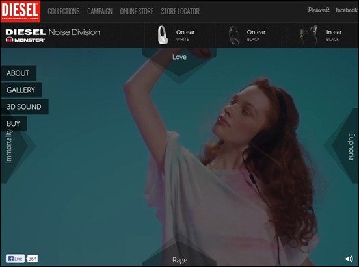Select the 3D Sound option
Image resolution: width=359 pixels, height=267 pixels.
pyautogui.click(x=24, y=107)
